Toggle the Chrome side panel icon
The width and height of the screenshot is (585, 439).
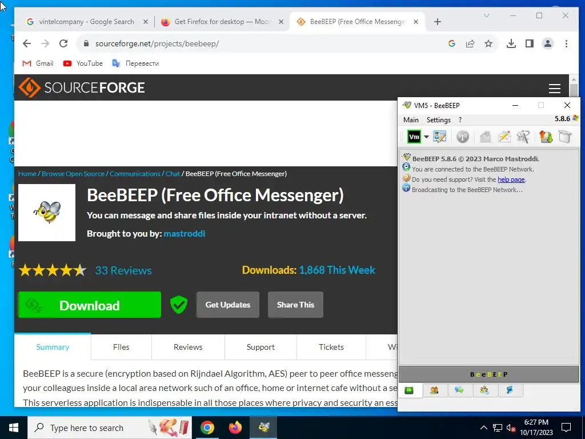pos(530,43)
